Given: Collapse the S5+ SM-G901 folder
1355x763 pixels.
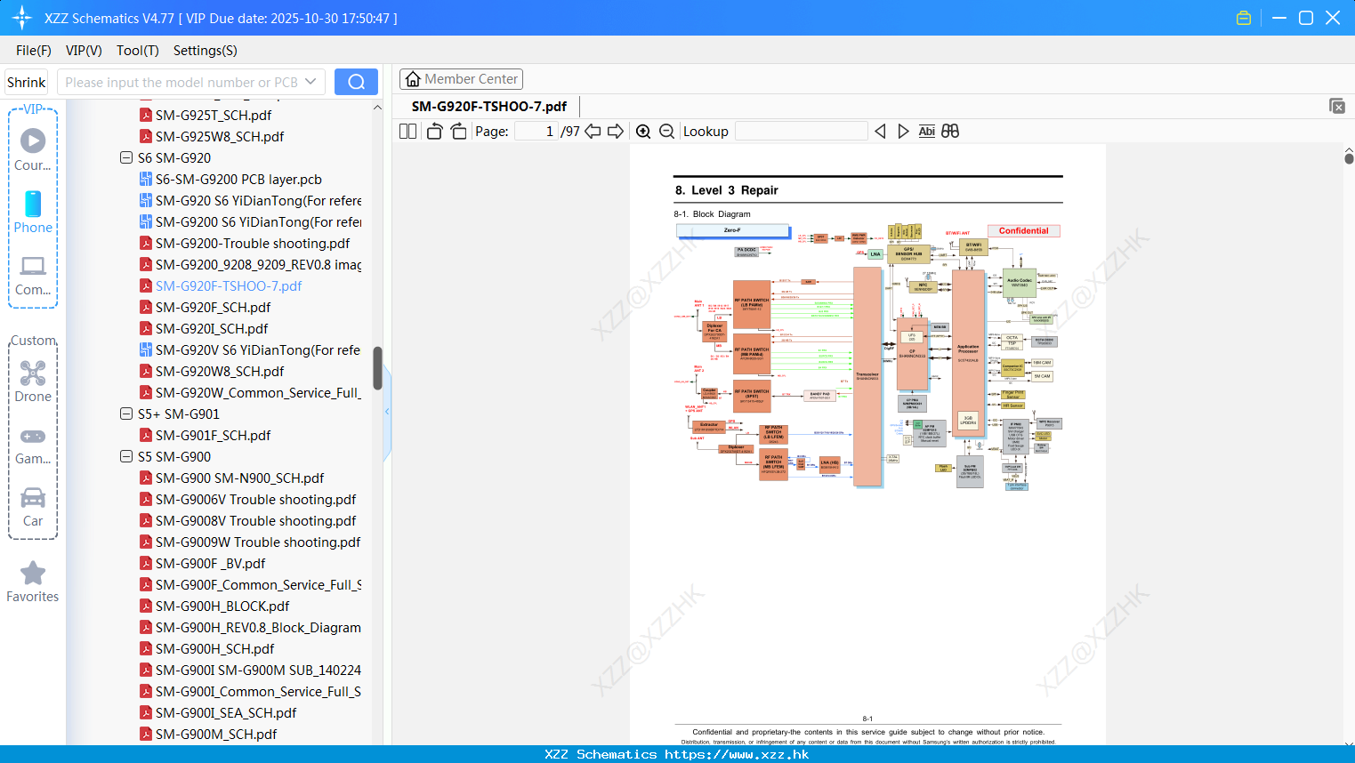Looking at the screenshot, I should click(126, 414).
